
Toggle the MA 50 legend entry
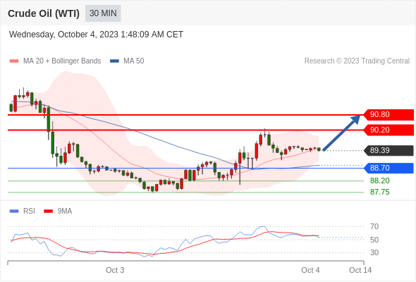click(x=127, y=61)
